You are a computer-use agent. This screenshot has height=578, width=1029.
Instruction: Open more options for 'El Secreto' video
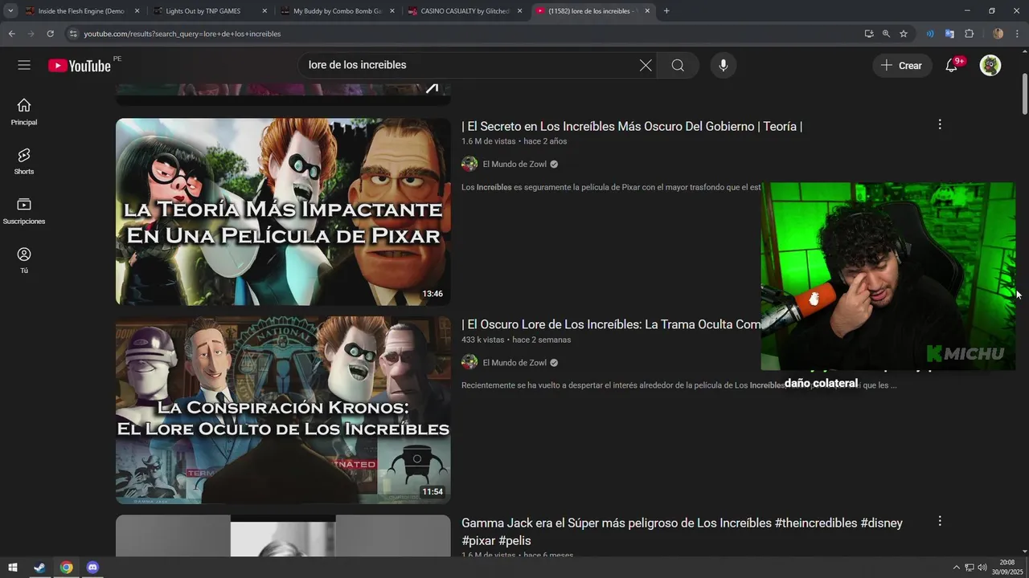click(940, 124)
